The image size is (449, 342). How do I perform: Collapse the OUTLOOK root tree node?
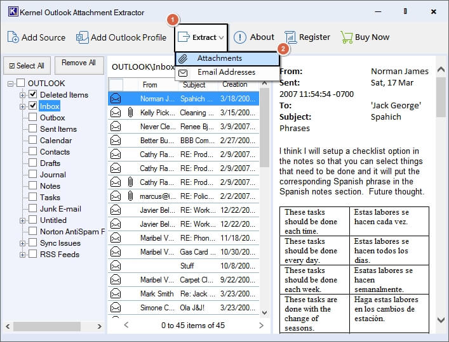click(x=11, y=84)
